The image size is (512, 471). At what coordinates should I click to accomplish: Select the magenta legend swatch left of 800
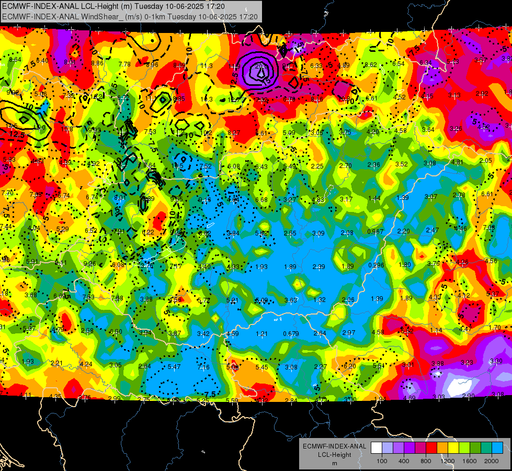coord(420,448)
